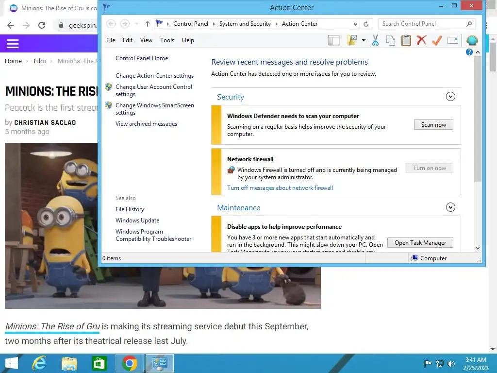Screen dimensions: 497x373
Task: Click author name CHRISTIAN SACLAO
Action: [x=45, y=122]
